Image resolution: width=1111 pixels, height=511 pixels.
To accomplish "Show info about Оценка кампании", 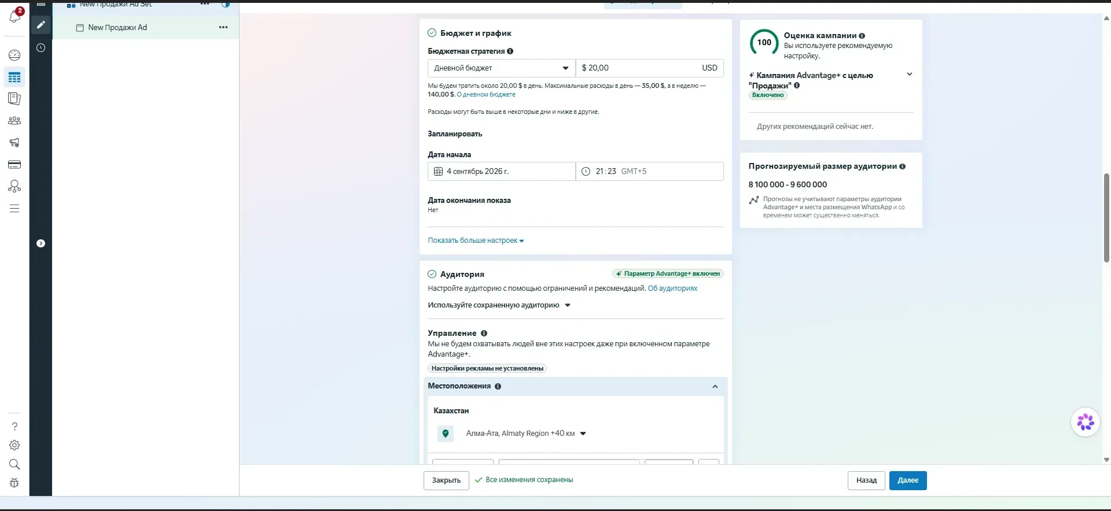I will point(862,36).
